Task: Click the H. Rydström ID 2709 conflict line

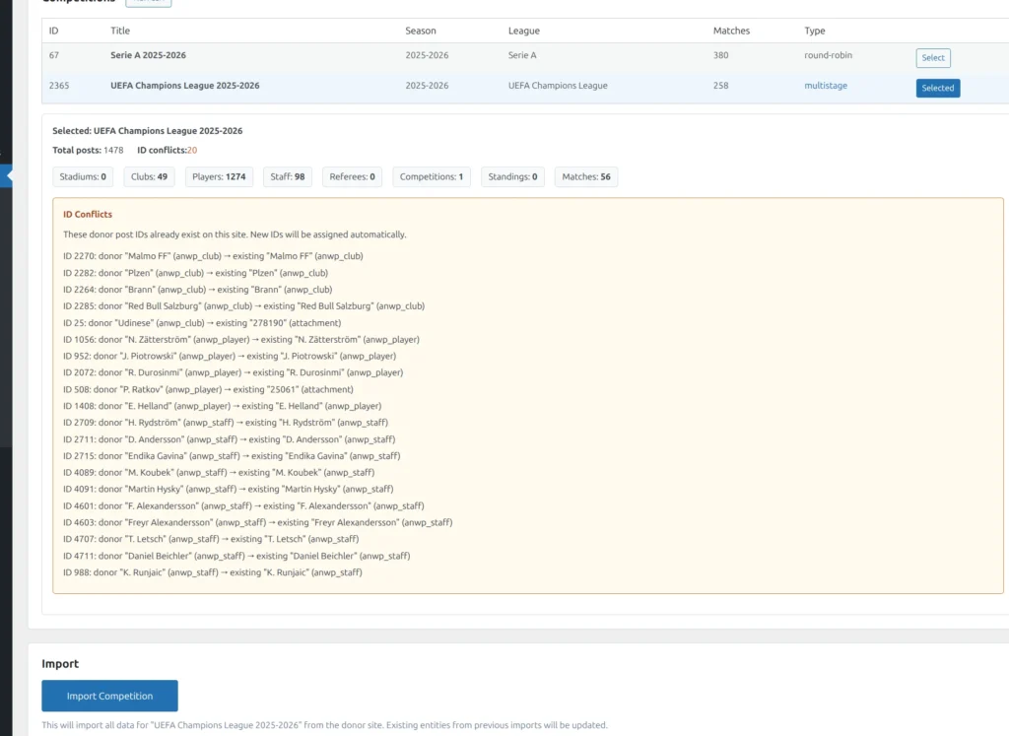Action: (226, 423)
